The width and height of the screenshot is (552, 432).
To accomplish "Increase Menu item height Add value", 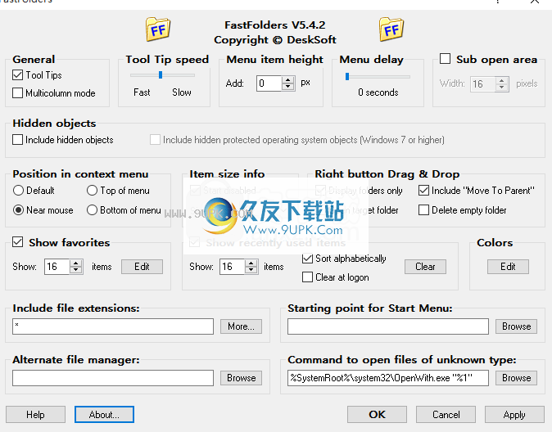I will (x=288, y=80).
